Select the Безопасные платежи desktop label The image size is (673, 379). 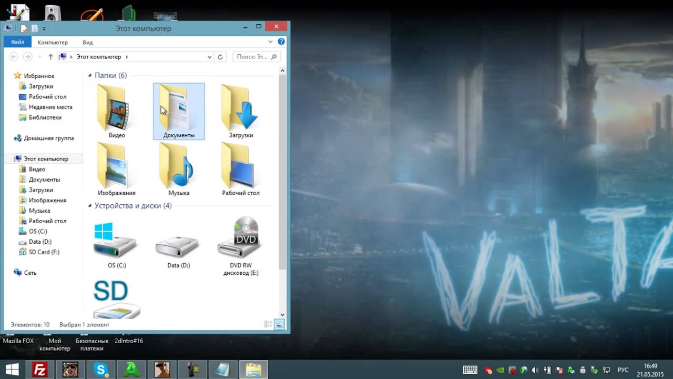pos(92,345)
